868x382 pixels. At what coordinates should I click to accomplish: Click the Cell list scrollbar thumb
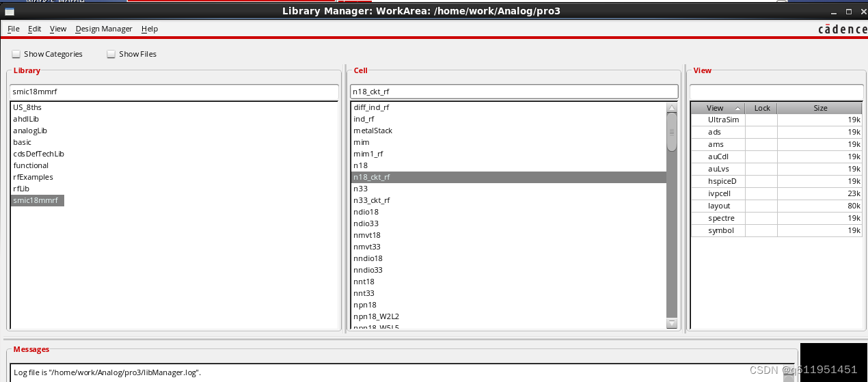[x=672, y=132]
